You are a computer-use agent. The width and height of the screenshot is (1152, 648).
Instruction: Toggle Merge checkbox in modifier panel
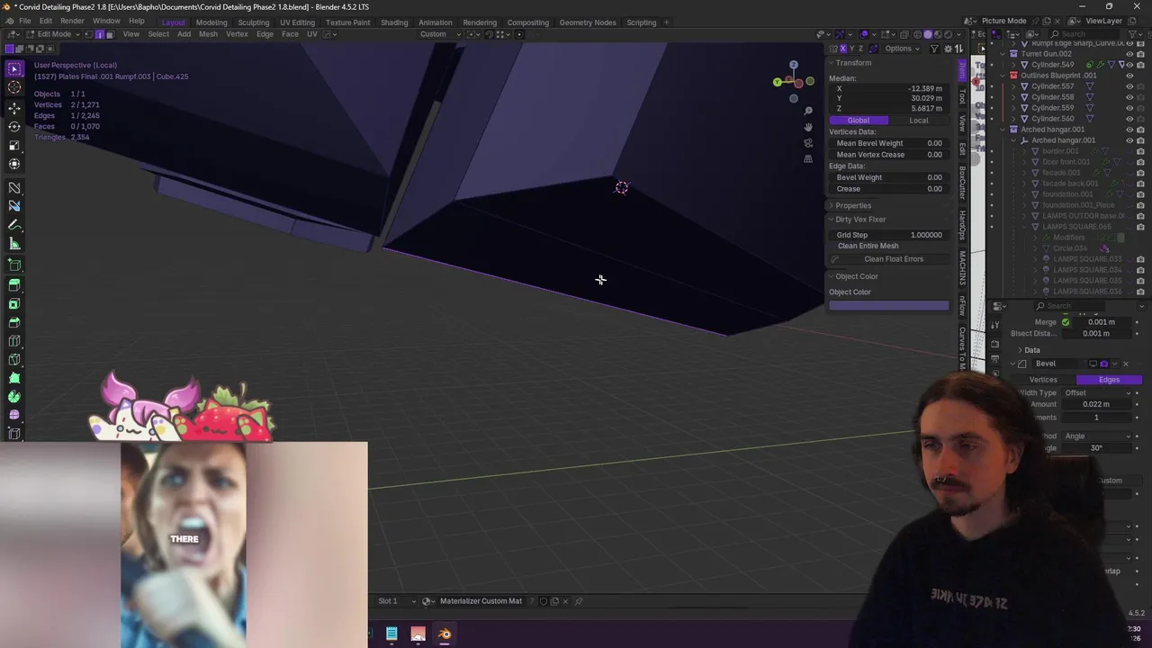1066,322
